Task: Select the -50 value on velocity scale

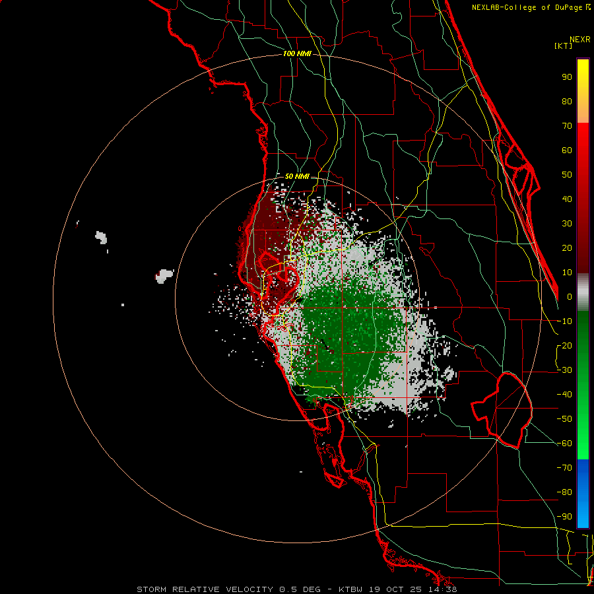Action: pos(564,419)
